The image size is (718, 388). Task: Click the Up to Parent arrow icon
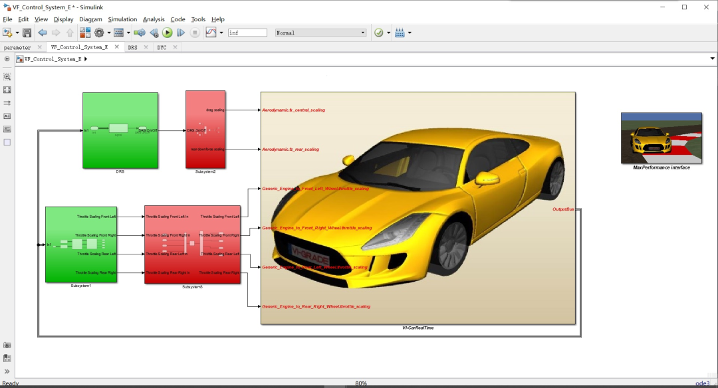coord(70,33)
